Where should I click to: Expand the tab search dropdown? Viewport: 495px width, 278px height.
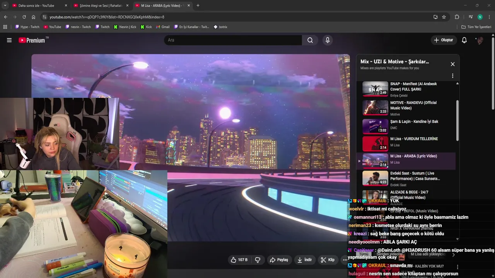tap(5, 5)
